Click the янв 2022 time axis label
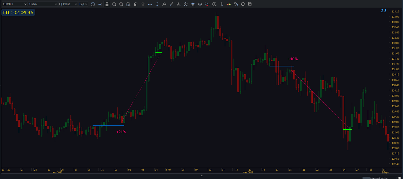Screen dimensions: 403x179 tap(57, 172)
